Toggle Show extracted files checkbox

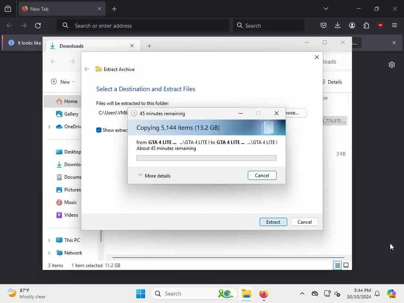pos(99,130)
